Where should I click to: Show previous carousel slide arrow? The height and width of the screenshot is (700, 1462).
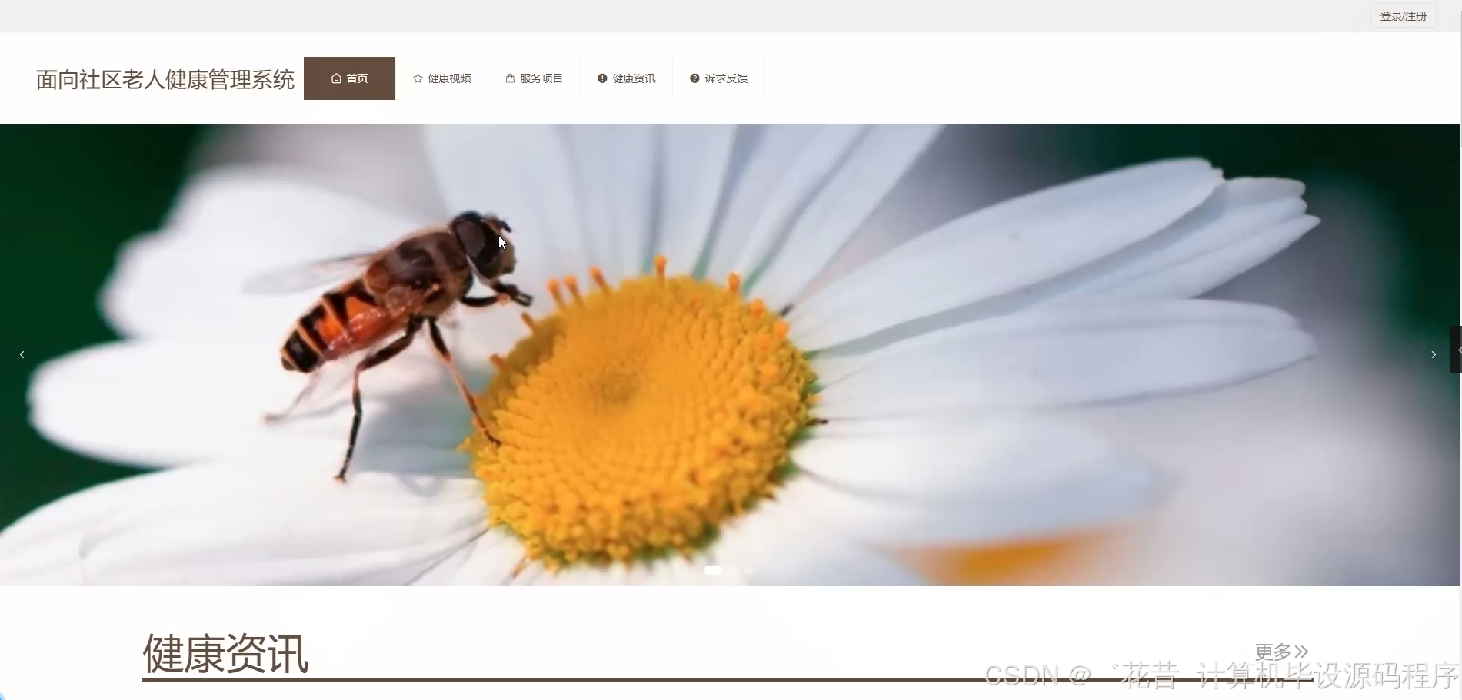[22, 354]
